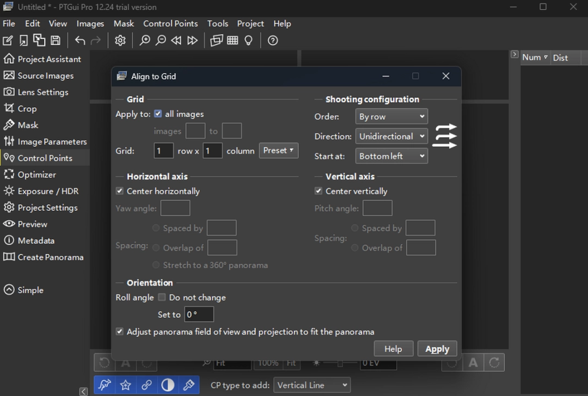The height and width of the screenshot is (396, 588).
Task: Enable Do not change for Roll angle
Action: pos(162,297)
